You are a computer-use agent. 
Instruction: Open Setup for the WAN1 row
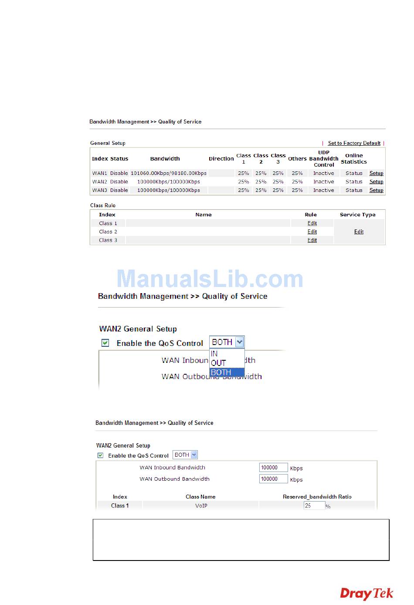tap(377, 173)
